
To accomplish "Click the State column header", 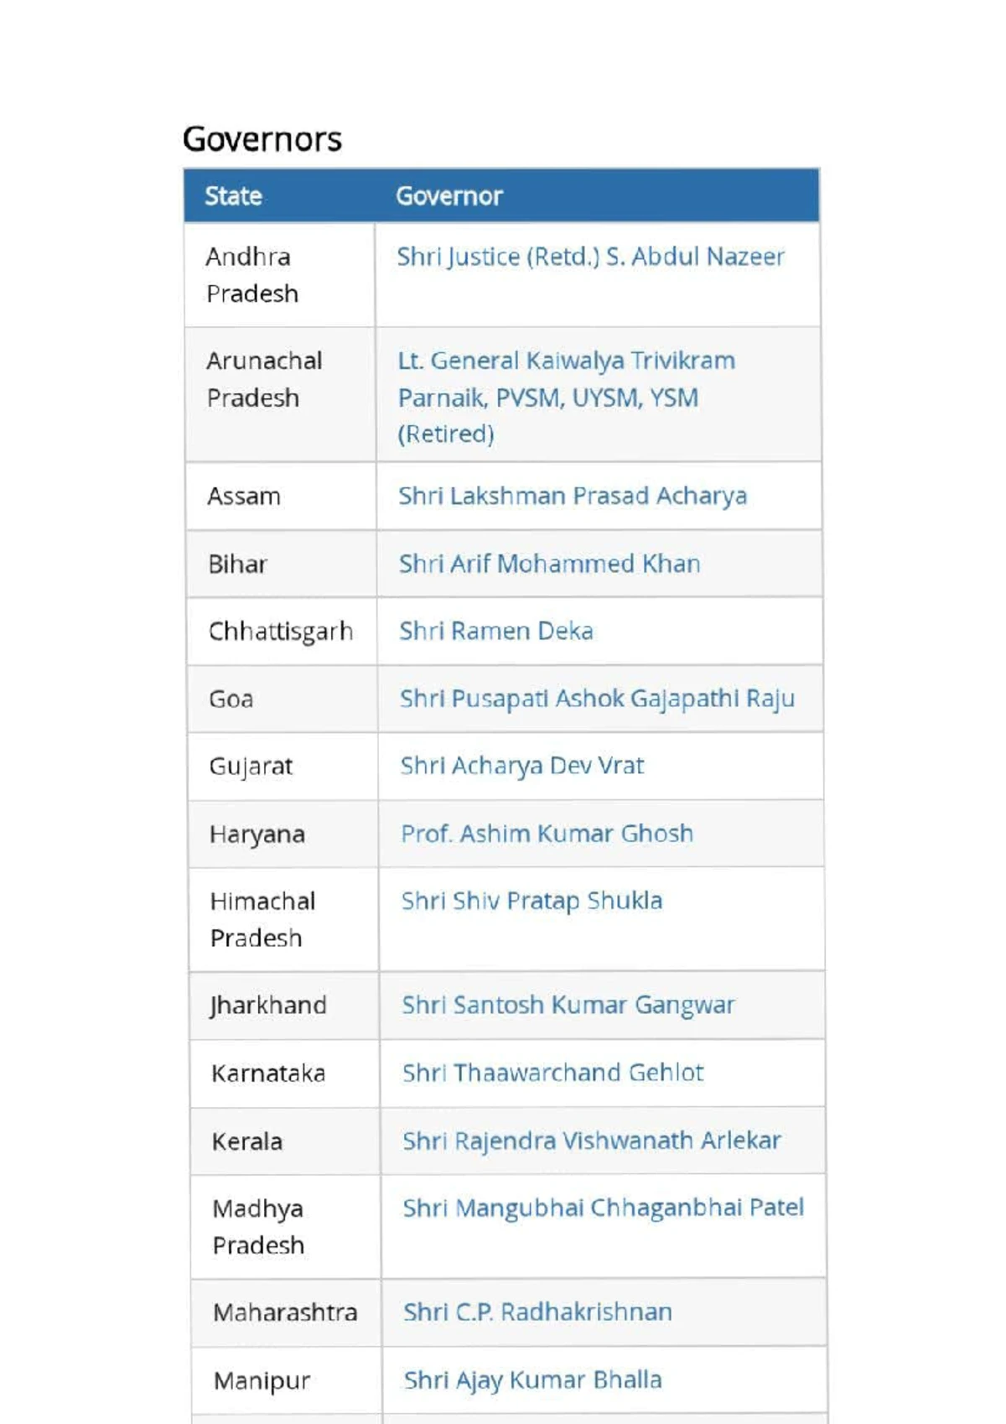I will click(x=234, y=196).
